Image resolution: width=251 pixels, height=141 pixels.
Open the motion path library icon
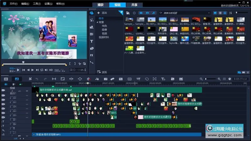click(92, 62)
